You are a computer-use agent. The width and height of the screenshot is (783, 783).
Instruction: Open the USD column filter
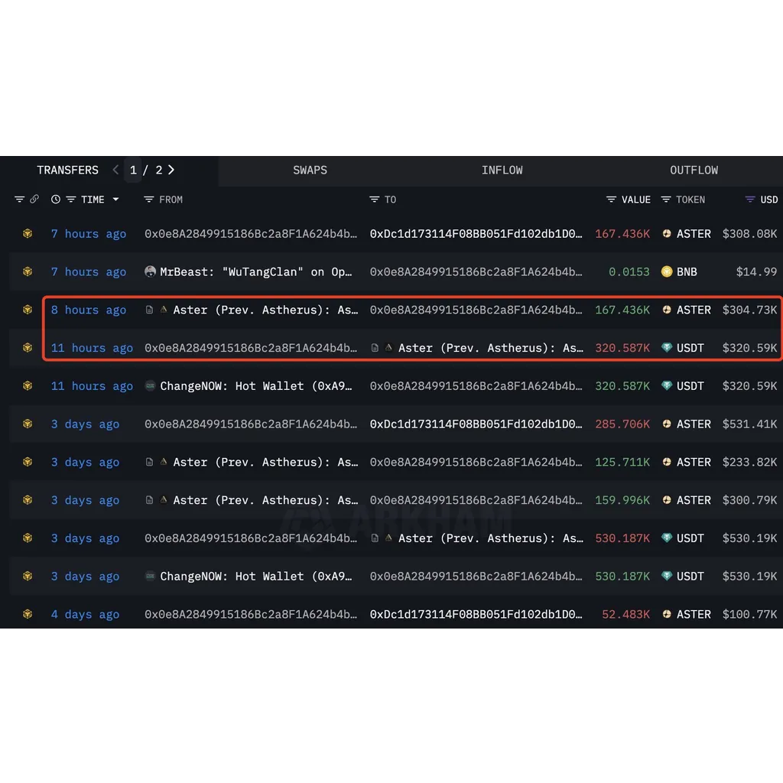pos(750,200)
